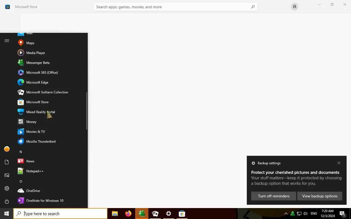Open Documents from Start sidebar

click(7, 162)
